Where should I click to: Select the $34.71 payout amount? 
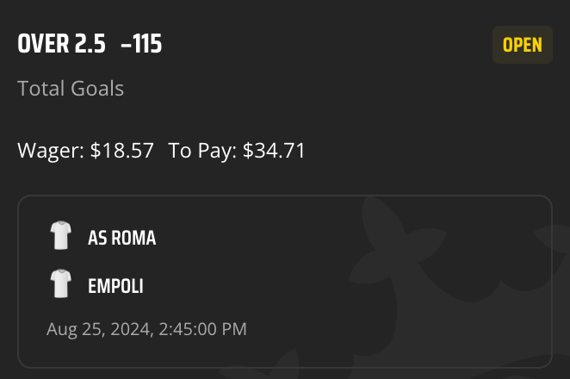click(274, 151)
